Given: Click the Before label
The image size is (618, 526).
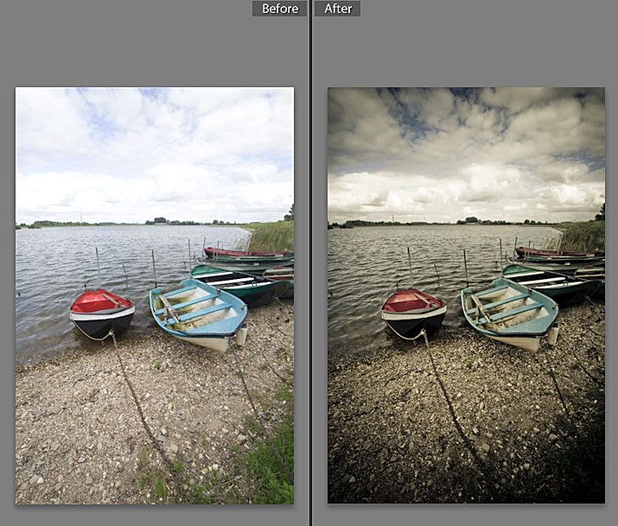Looking at the screenshot, I should pyautogui.click(x=279, y=9).
